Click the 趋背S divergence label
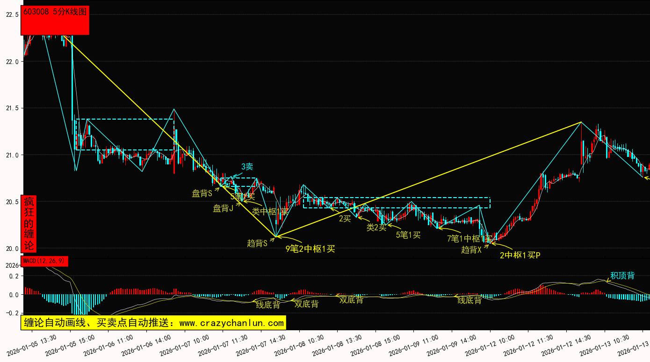650x362 pixels. pyautogui.click(x=257, y=243)
